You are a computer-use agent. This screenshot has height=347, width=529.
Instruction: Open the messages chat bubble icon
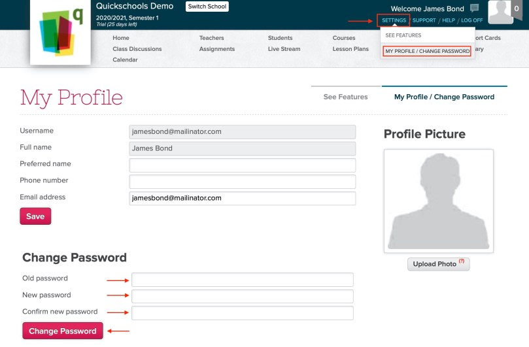[x=474, y=8]
